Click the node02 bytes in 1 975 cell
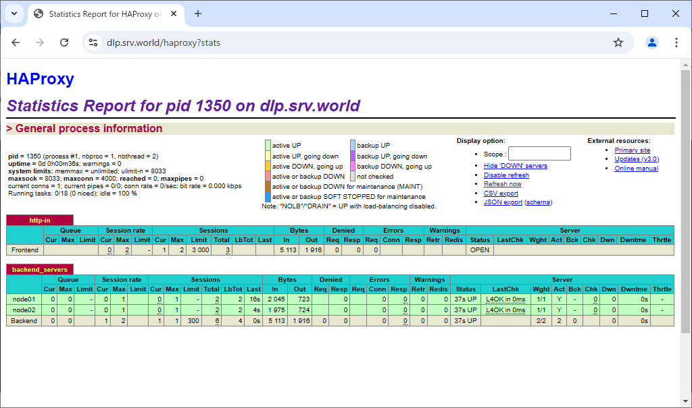 click(275, 310)
